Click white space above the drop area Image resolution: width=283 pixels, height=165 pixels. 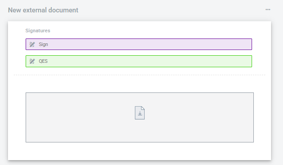click(x=140, y=84)
